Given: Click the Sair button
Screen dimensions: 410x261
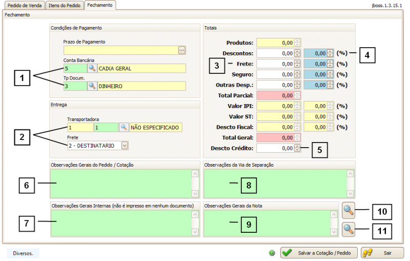Looking at the screenshot, I should click(x=382, y=253).
